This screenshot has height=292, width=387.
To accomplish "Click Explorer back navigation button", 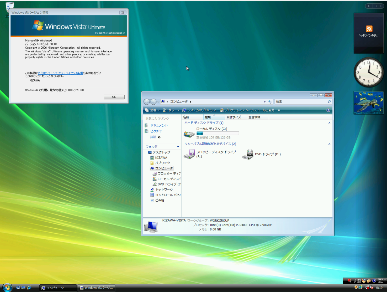I will (x=147, y=102).
